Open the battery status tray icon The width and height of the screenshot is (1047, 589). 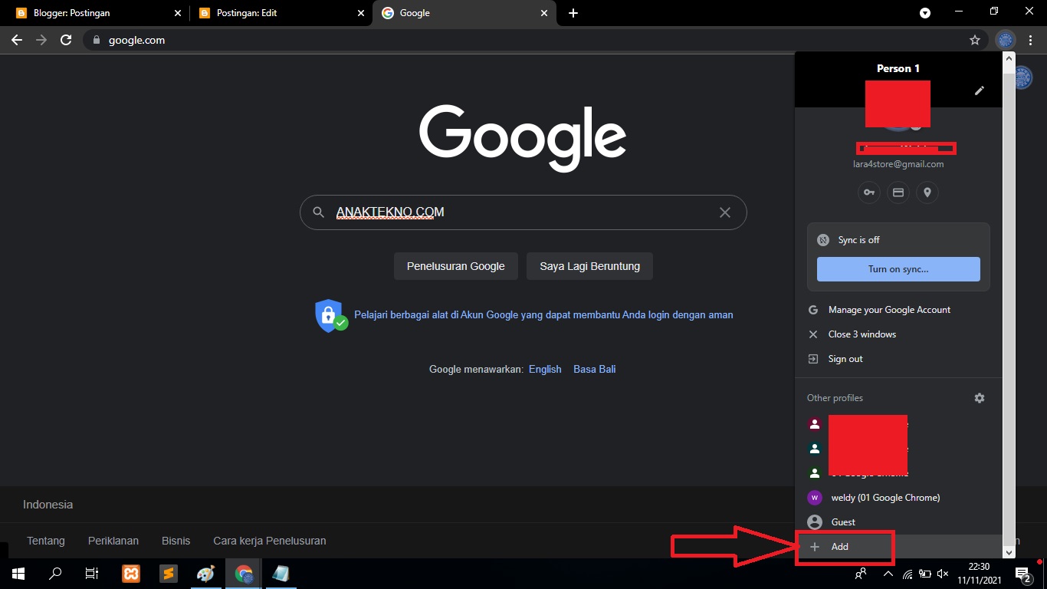click(x=925, y=574)
